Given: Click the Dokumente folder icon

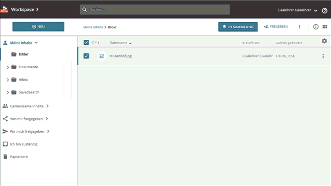Looking at the screenshot, I should click(x=14, y=67).
